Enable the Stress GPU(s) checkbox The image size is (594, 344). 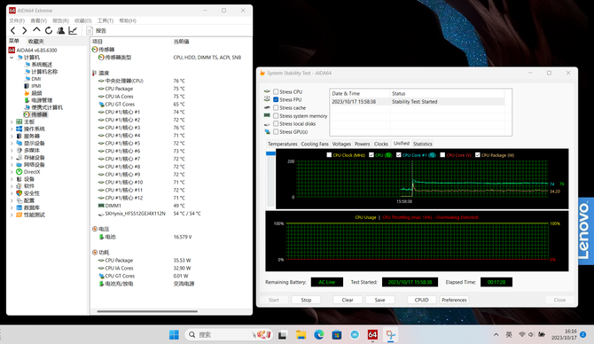click(276, 132)
